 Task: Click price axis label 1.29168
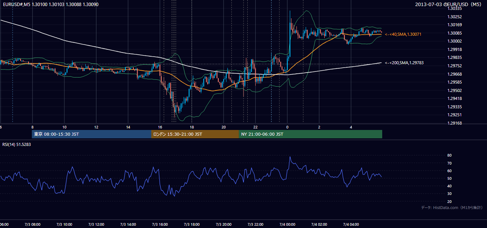tap(455, 123)
